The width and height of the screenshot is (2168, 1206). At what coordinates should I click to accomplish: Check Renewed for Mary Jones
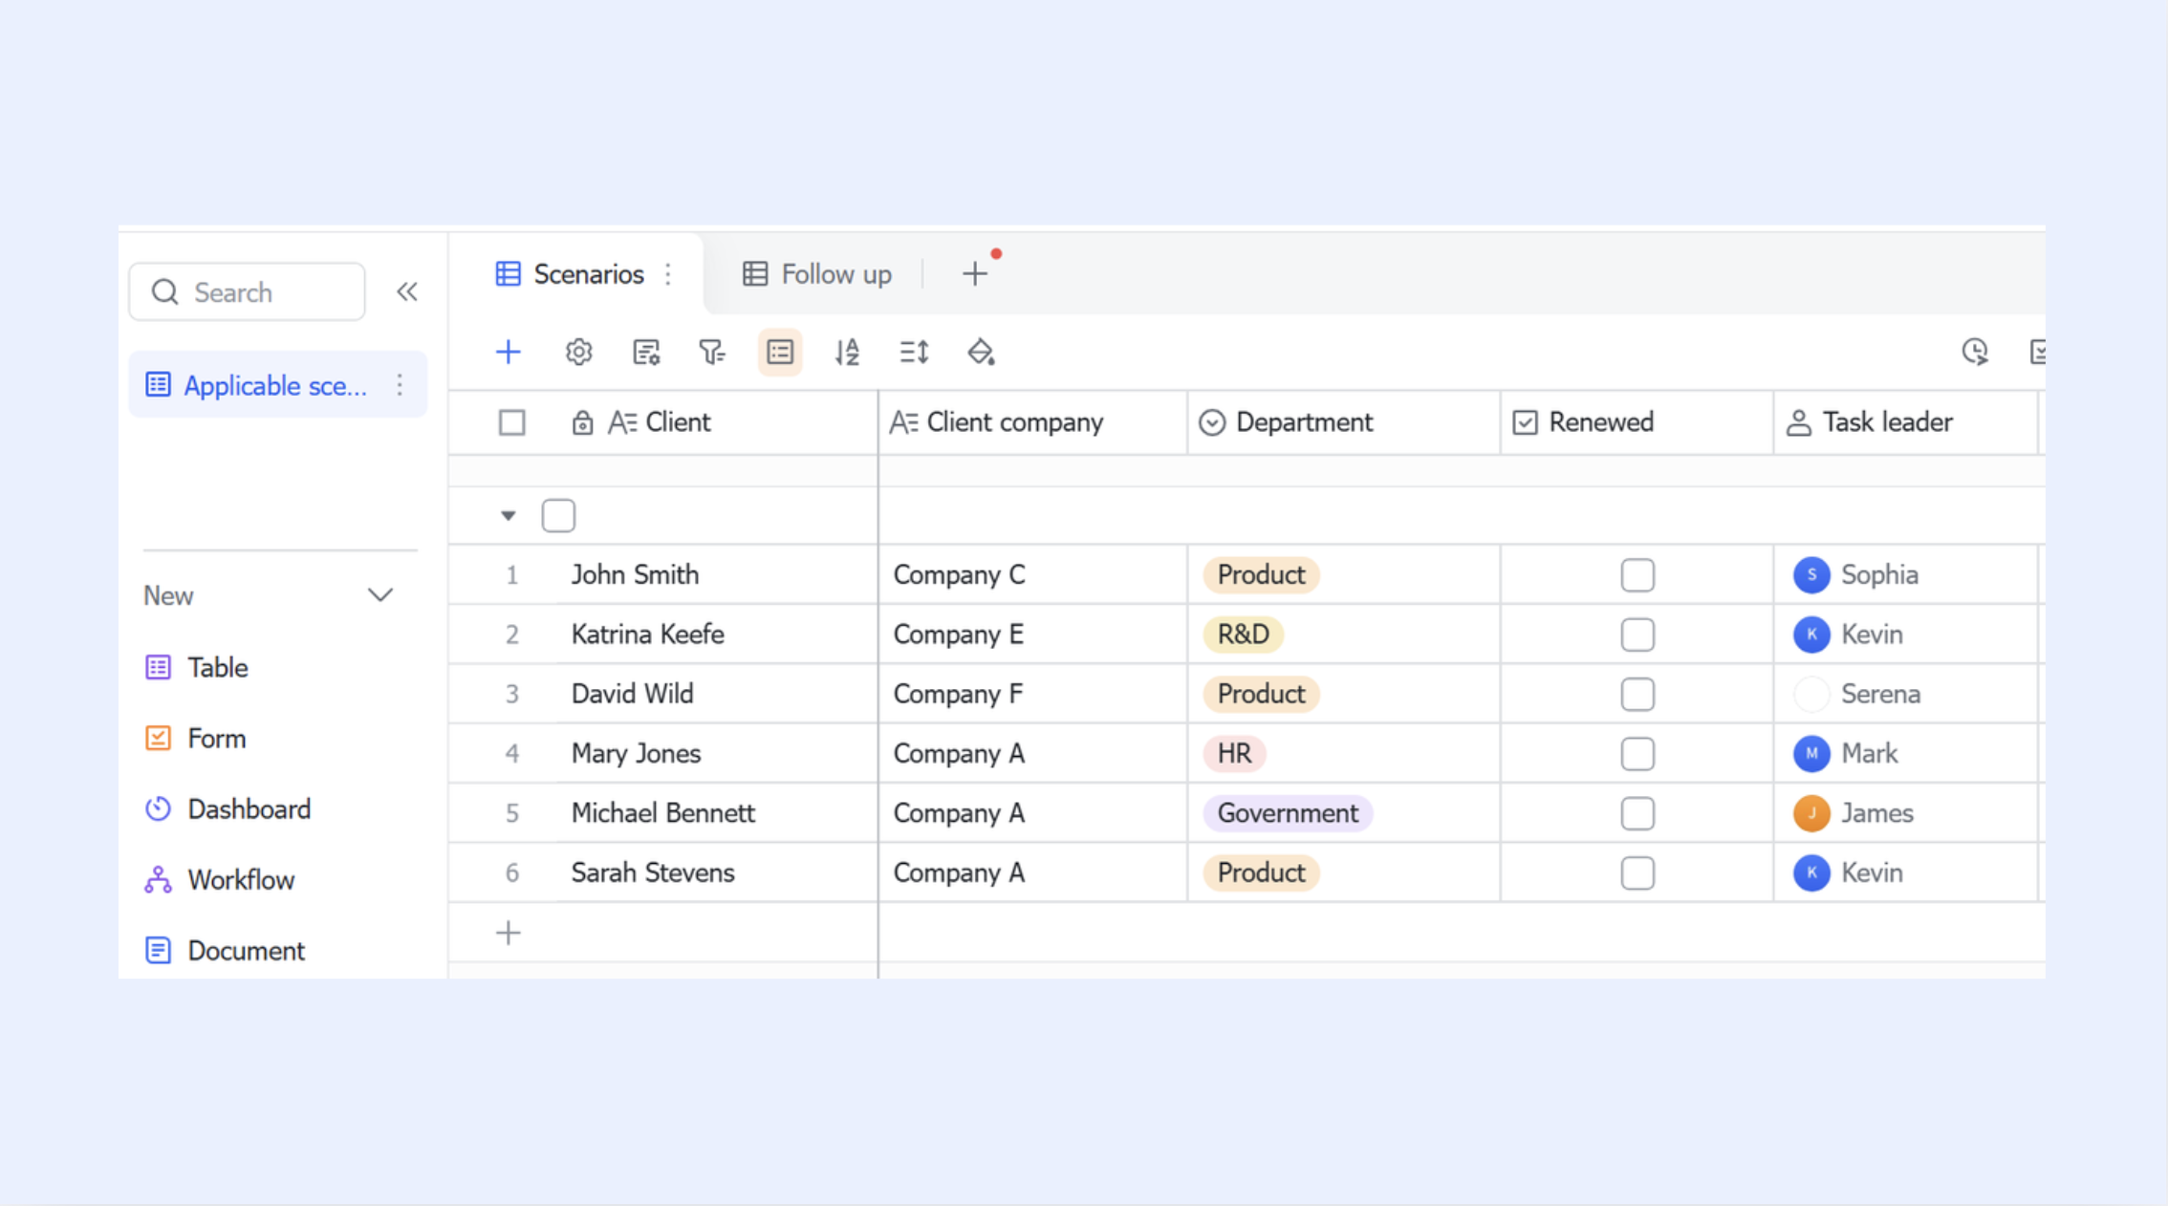(1637, 753)
